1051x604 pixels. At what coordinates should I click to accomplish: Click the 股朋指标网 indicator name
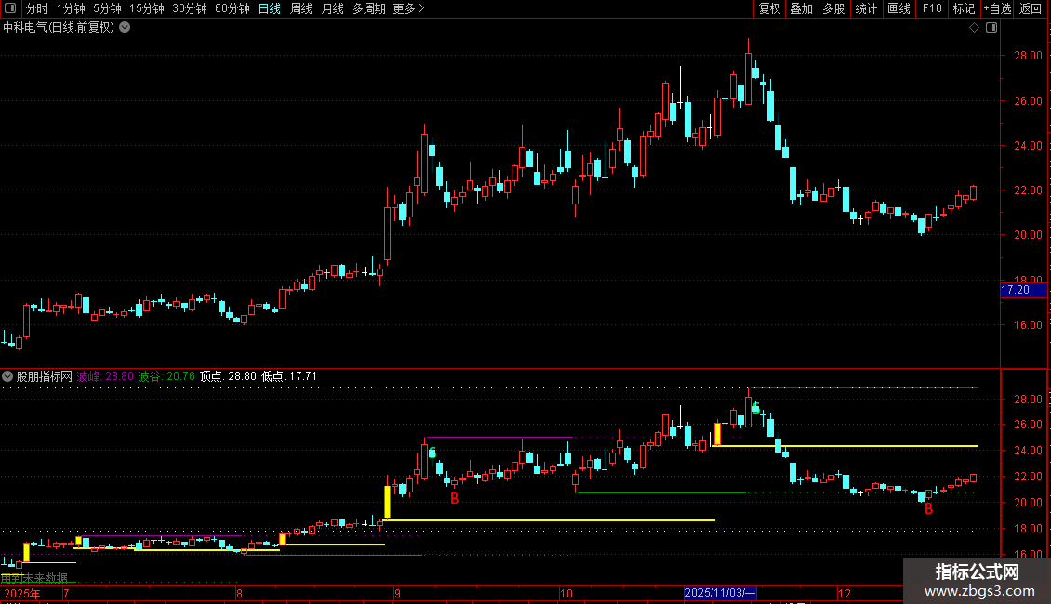pos(45,376)
